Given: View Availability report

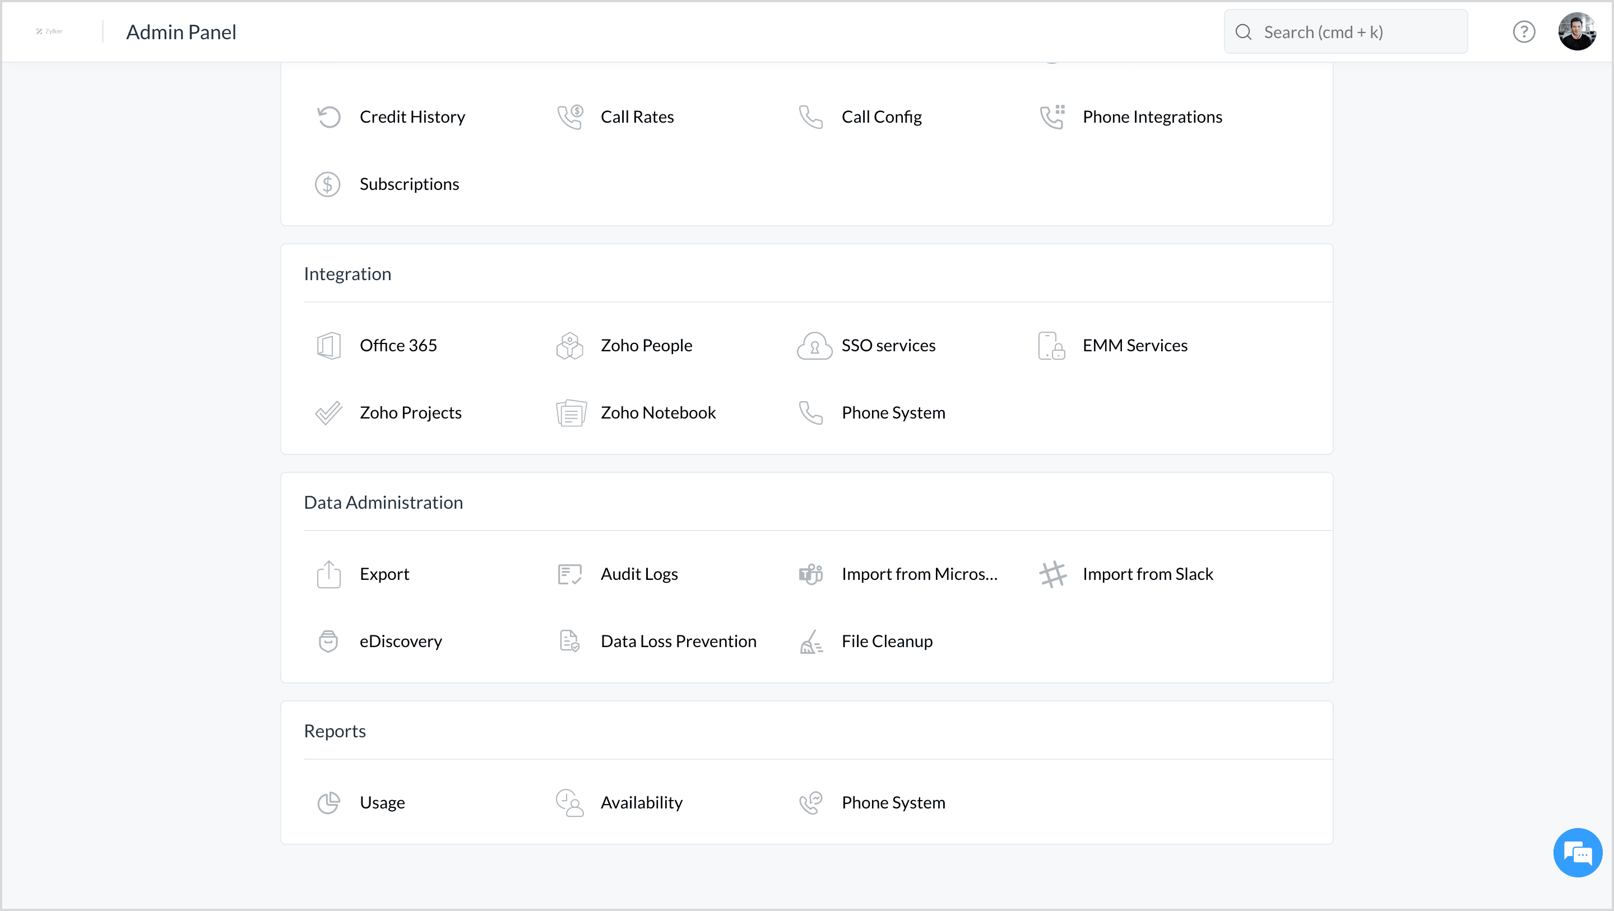Looking at the screenshot, I should coord(642,803).
